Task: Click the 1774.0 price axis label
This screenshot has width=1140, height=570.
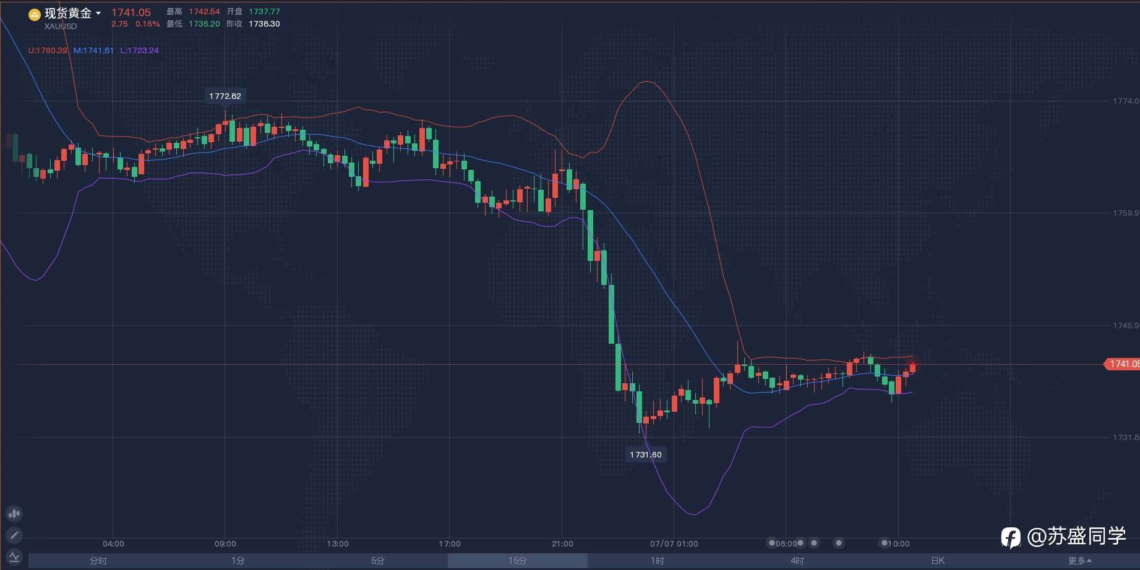Action: coord(1126,101)
